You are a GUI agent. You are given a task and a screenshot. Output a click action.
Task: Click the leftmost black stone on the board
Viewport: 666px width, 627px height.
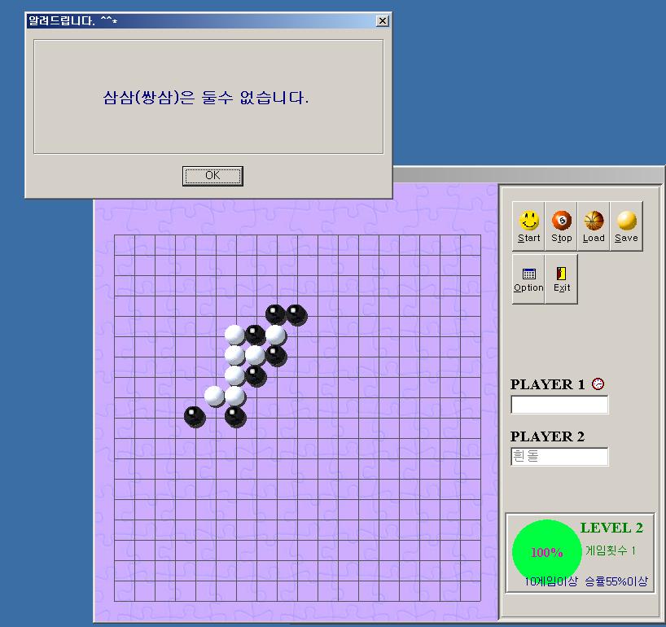click(x=194, y=416)
